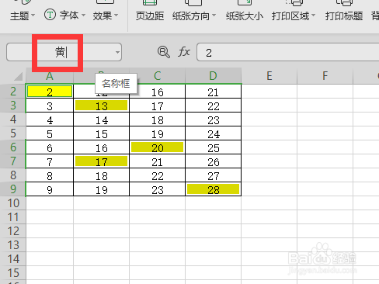Image resolution: width=379 pixels, height=284 pixels.
Task: Click cell with value 25
Action: (213, 147)
